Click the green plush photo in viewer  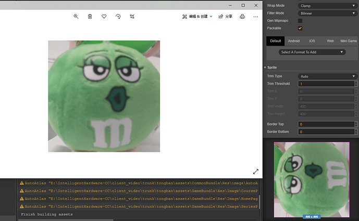104,96
